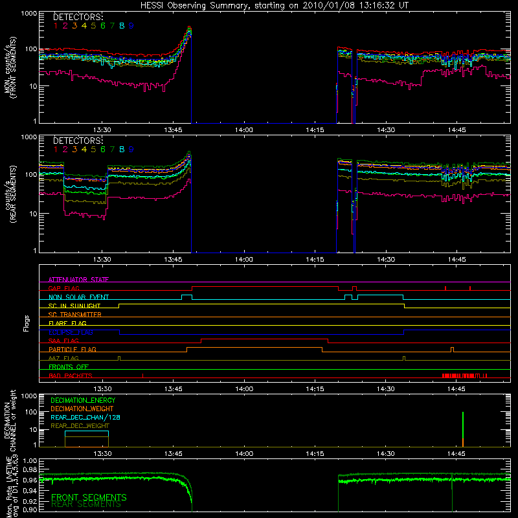The width and height of the screenshot is (518, 518).
Task: Select green detector 6 in rear segments legend
Action: coord(103,150)
